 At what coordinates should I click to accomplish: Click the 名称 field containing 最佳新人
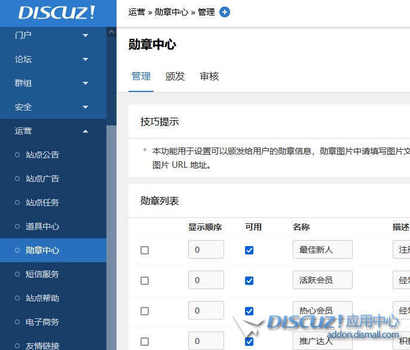322,250
